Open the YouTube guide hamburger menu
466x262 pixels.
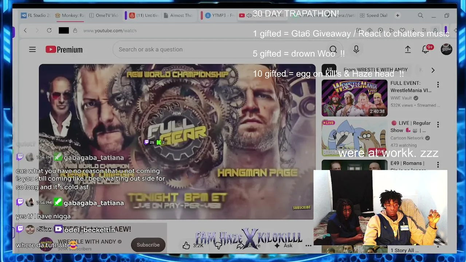pos(32,49)
